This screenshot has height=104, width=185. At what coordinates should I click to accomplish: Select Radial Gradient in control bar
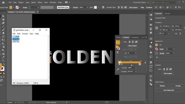coord(122,7)
